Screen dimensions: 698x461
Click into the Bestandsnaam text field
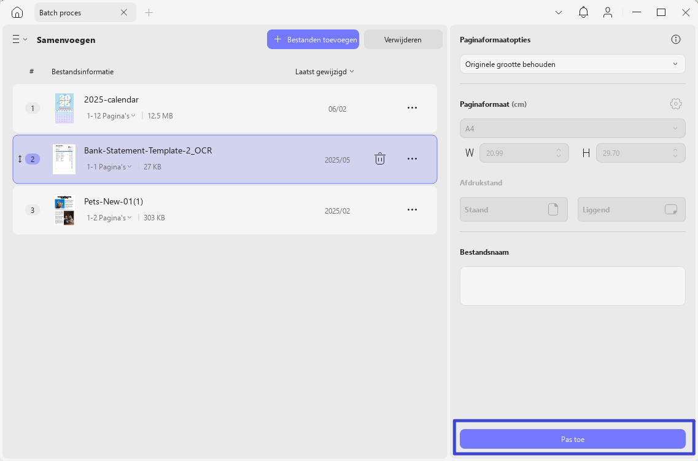[x=573, y=286]
